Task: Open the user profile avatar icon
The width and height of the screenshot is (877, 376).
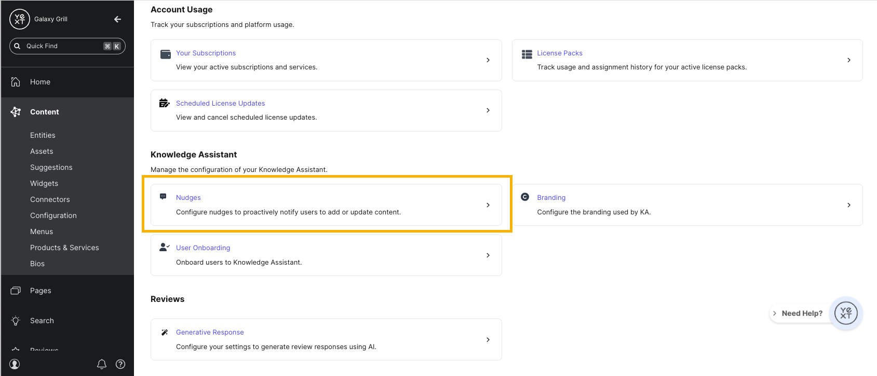Action: [15, 364]
